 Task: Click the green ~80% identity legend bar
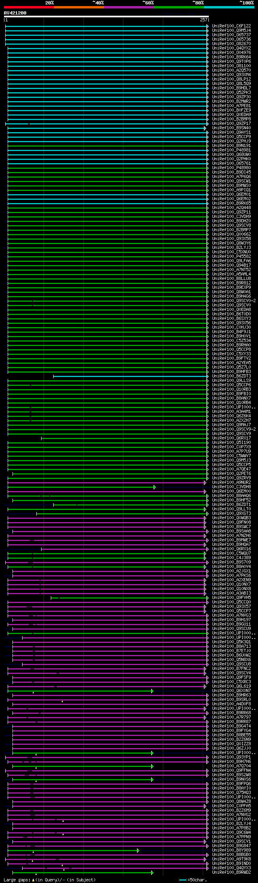pos(179,7)
